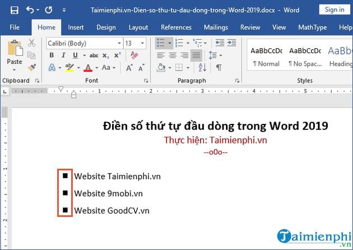Open the Review tab
The height and width of the screenshot is (250, 353).
(x=250, y=27)
